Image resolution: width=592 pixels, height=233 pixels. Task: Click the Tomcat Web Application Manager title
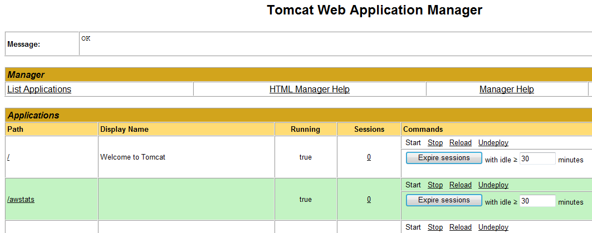(x=375, y=10)
